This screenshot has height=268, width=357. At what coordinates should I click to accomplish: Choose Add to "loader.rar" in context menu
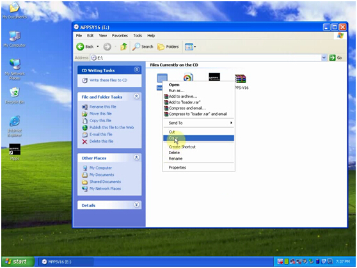[x=198, y=102]
